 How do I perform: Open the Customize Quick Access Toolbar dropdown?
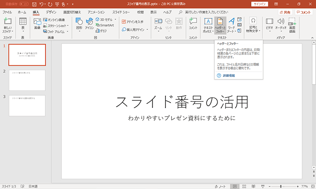click(73, 4)
